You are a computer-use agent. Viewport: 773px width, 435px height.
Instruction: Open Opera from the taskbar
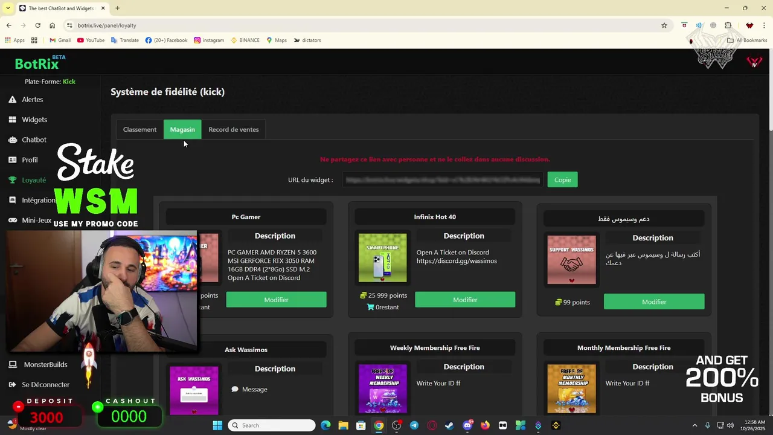coord(432,425)
